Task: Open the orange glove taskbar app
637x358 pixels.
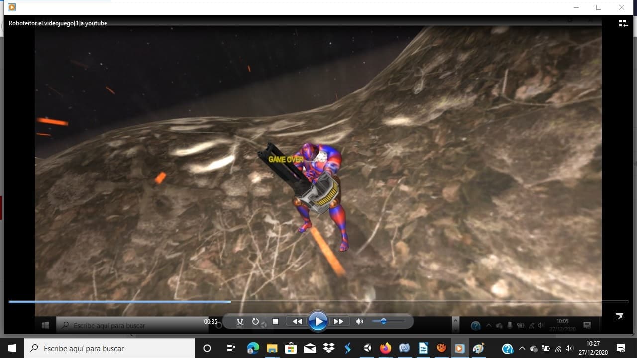Action: click(x=441, y=348)
